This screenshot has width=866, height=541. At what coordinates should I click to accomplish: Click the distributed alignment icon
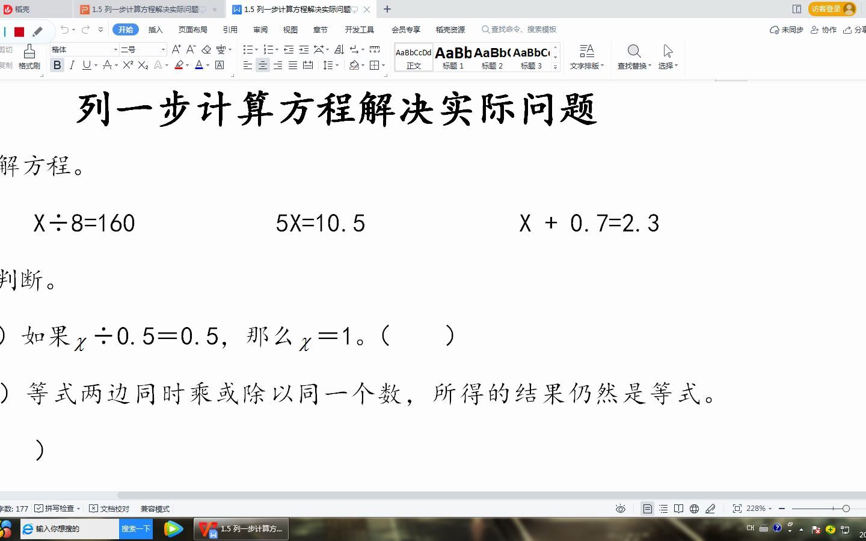coord(308,65)
